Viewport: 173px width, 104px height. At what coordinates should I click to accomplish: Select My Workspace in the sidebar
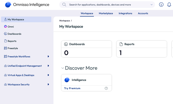(26, 19)
